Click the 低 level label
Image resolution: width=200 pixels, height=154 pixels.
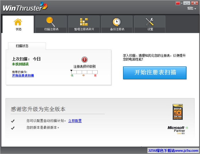coord(72,75)
